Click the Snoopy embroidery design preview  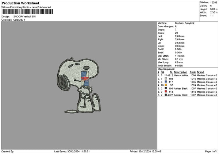(79, 85)
